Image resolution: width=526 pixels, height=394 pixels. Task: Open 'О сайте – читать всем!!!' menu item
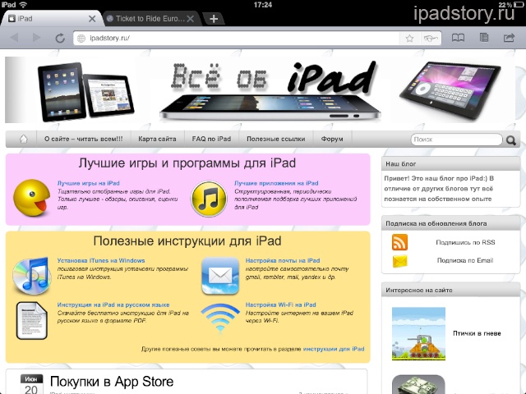84,139
